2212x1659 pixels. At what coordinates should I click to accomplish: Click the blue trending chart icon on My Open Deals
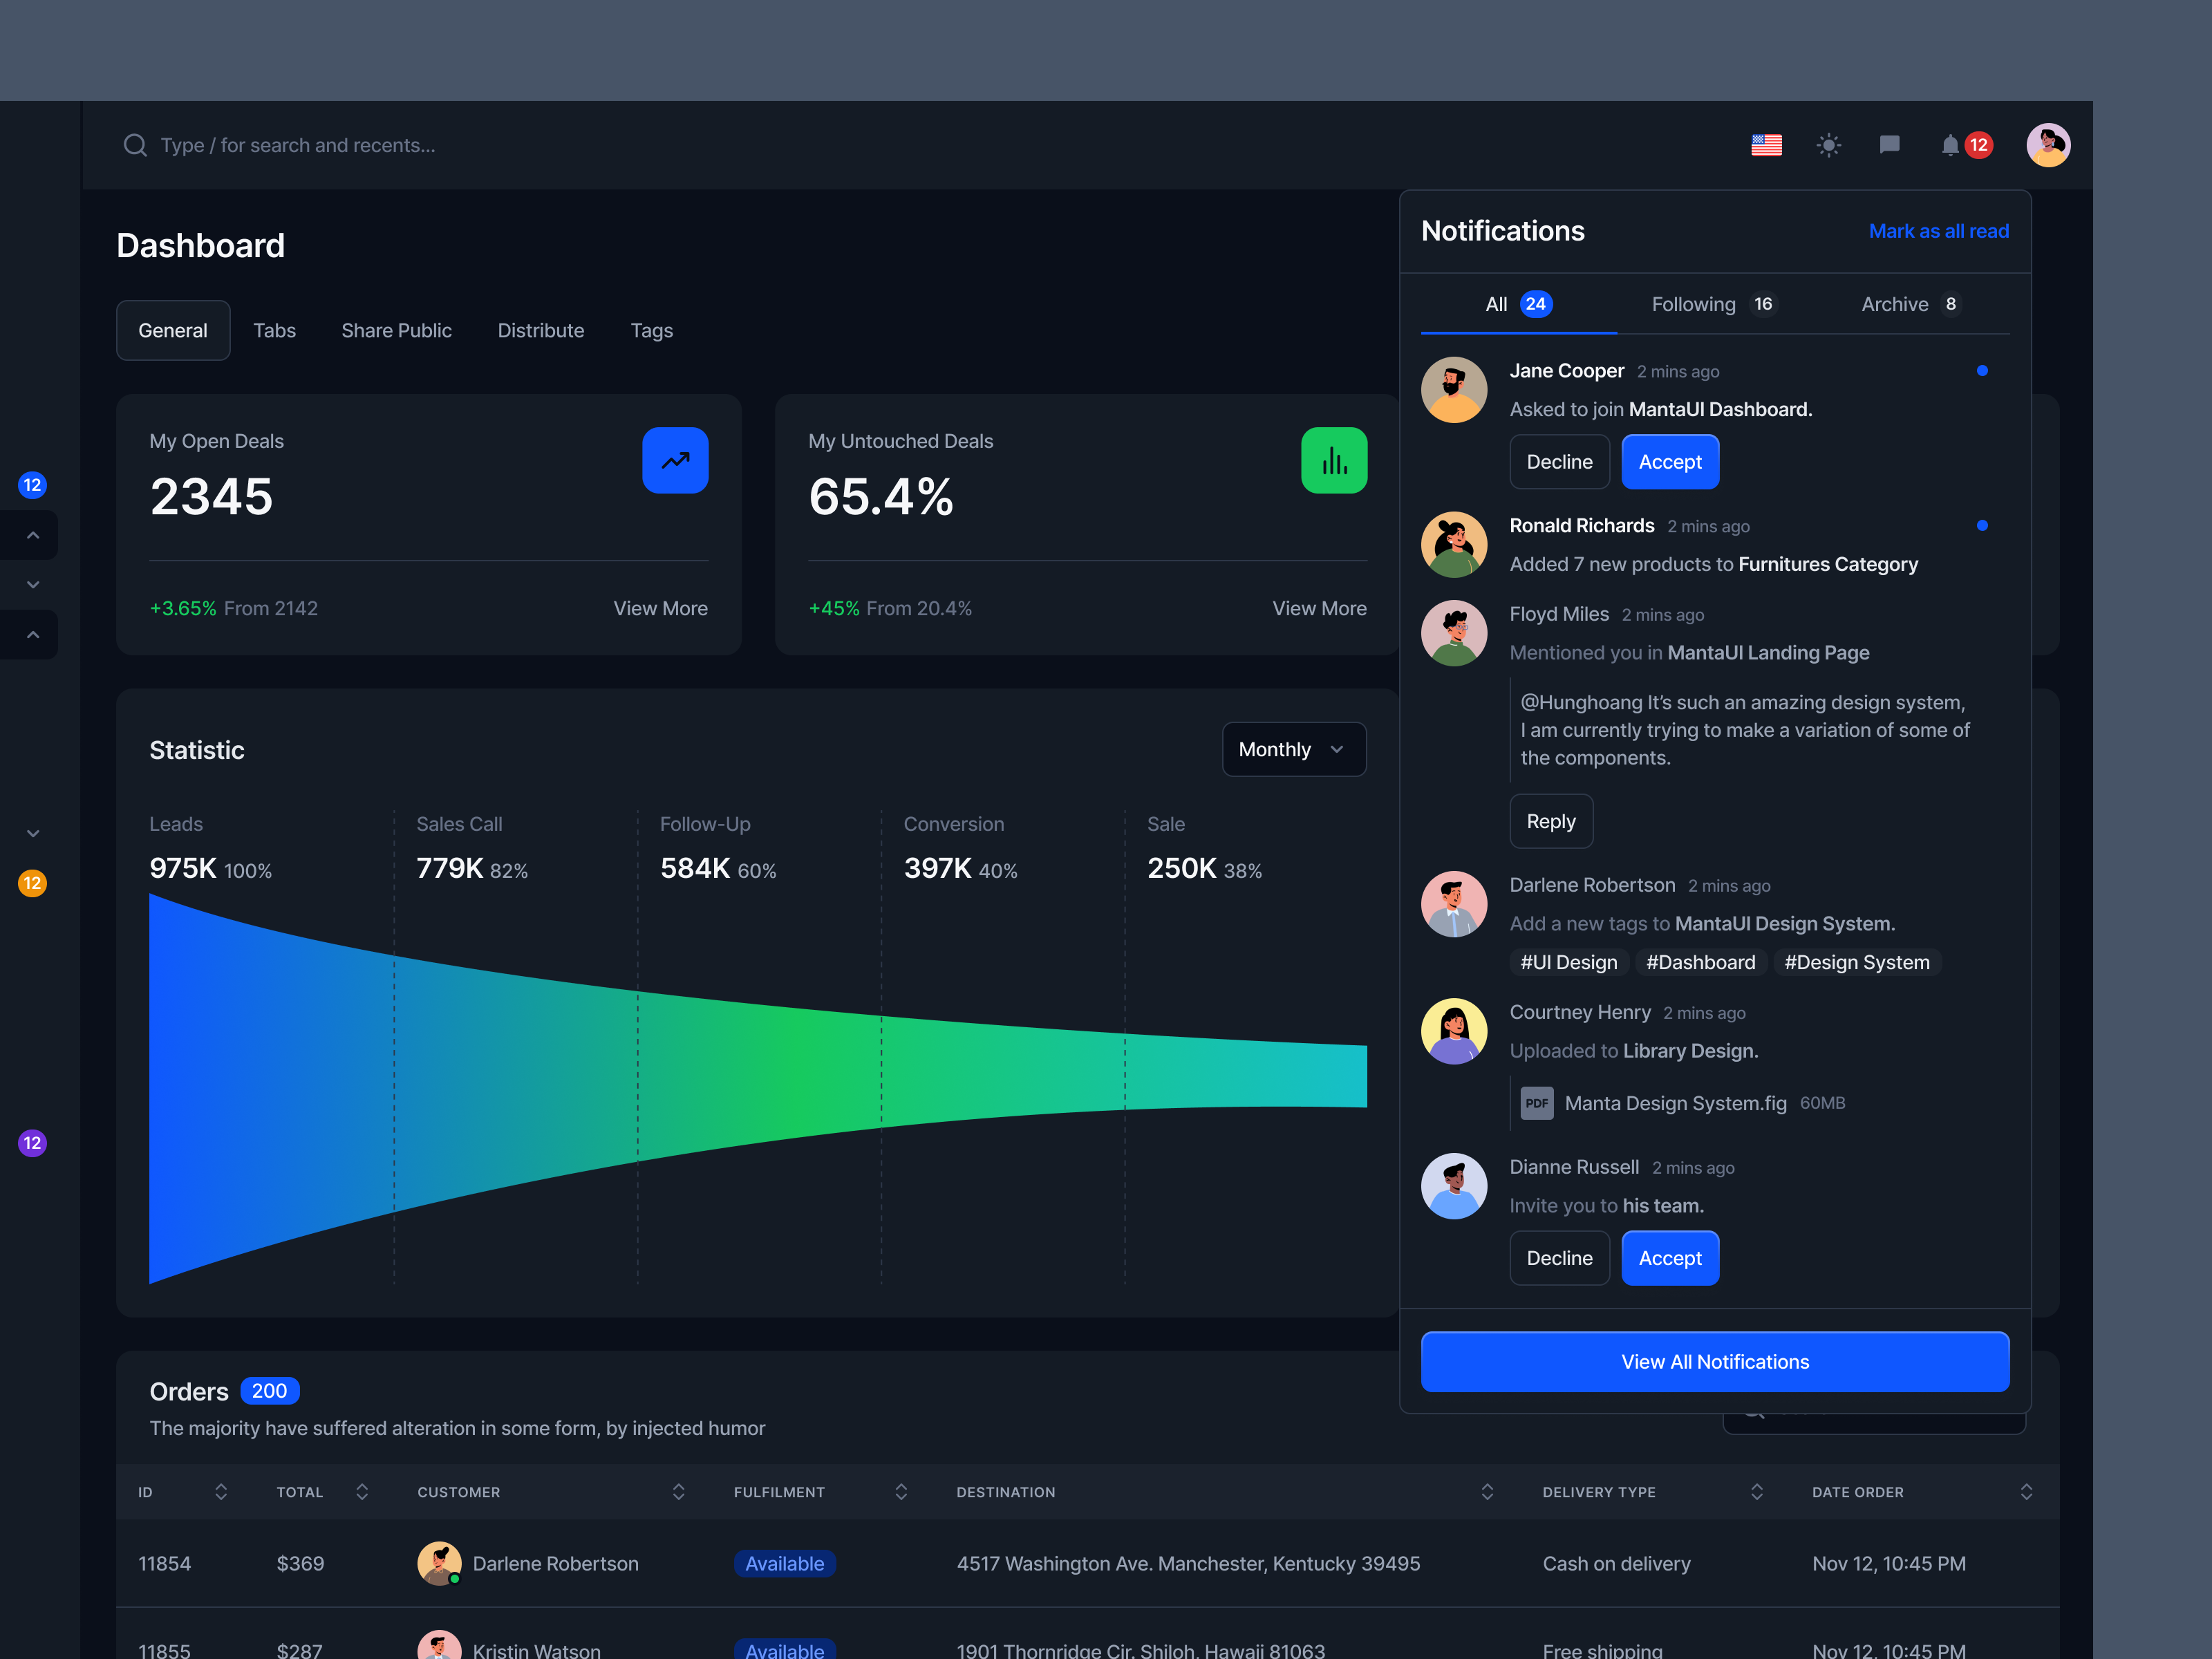pyautogui.click(x=675, y=460)
